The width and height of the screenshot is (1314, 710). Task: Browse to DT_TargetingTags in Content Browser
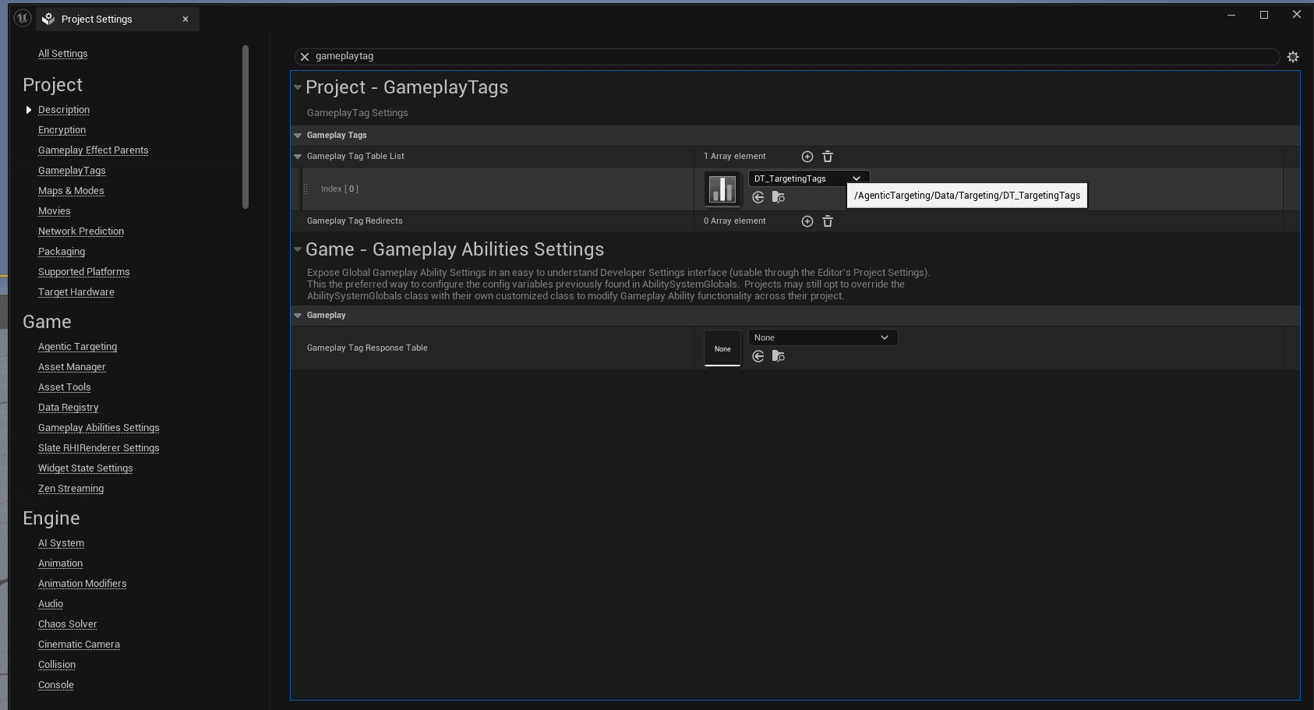778,197
